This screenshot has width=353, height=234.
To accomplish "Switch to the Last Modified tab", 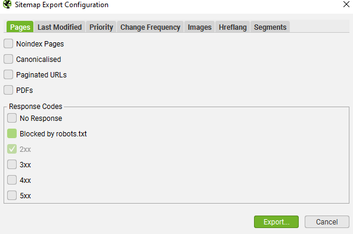I will coord(60,27).
